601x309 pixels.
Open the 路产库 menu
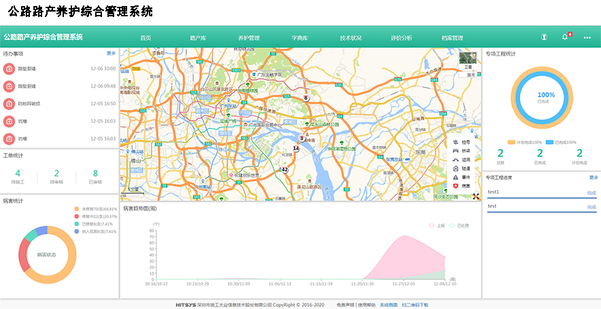198,38
